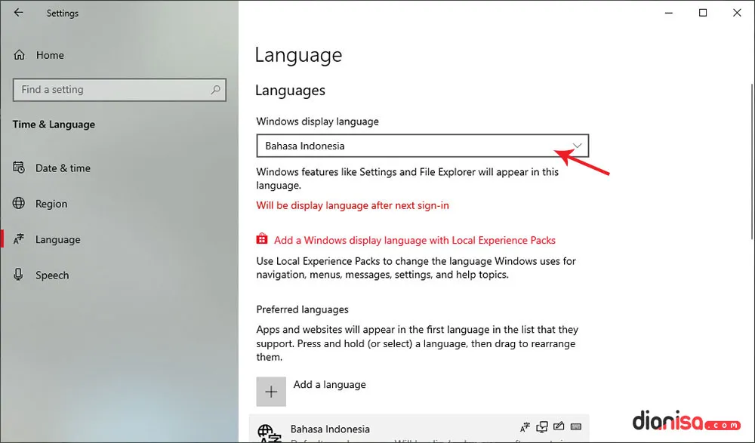Screen dimensions: 755x443
Task: Click the Speech microphone icon
Action: point(19,275)
